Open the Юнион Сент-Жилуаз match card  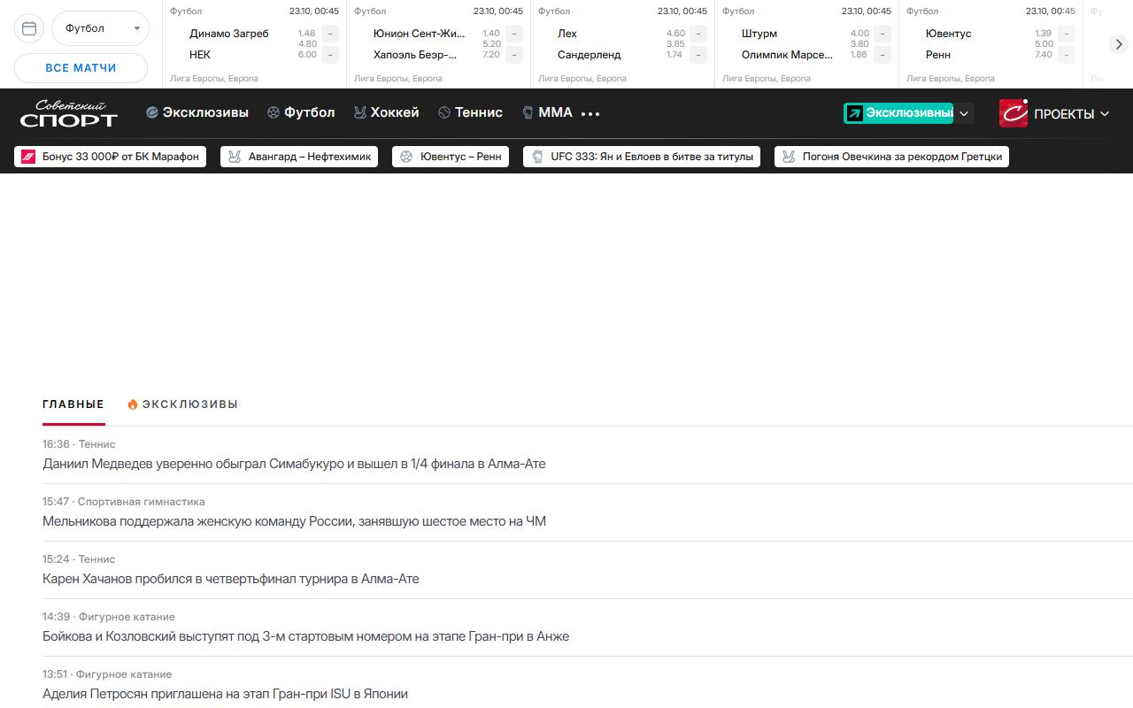pos(438,43)
